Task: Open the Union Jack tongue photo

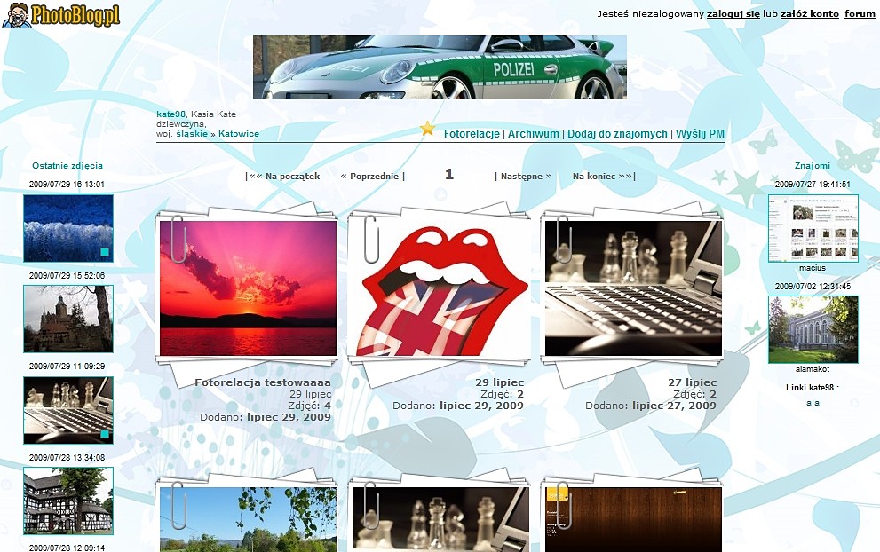Action: point(440,288)
